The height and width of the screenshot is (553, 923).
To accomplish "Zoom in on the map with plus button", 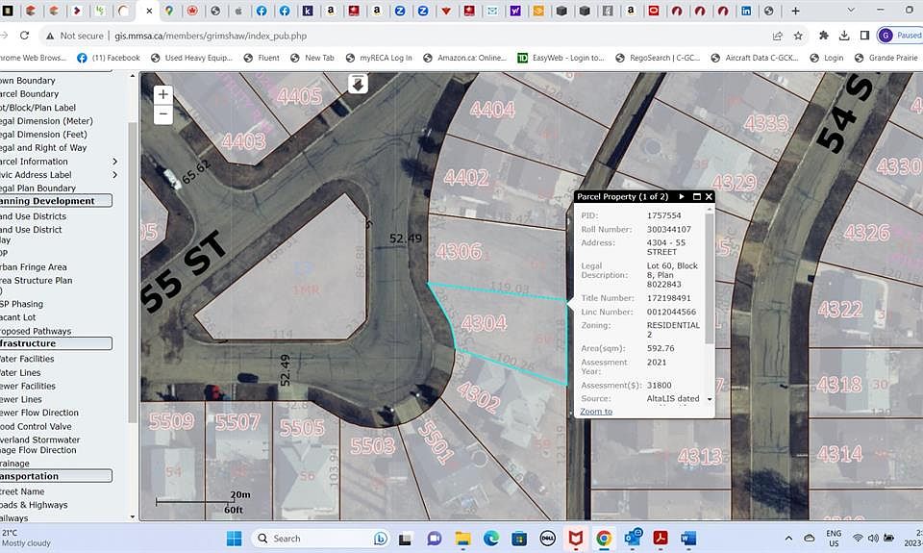I will (163, 94).
